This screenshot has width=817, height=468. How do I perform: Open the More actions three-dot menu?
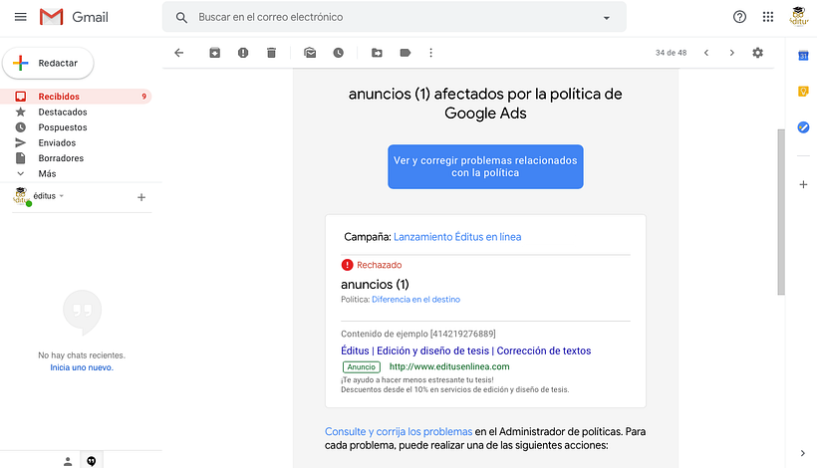[x=430, y=53]
